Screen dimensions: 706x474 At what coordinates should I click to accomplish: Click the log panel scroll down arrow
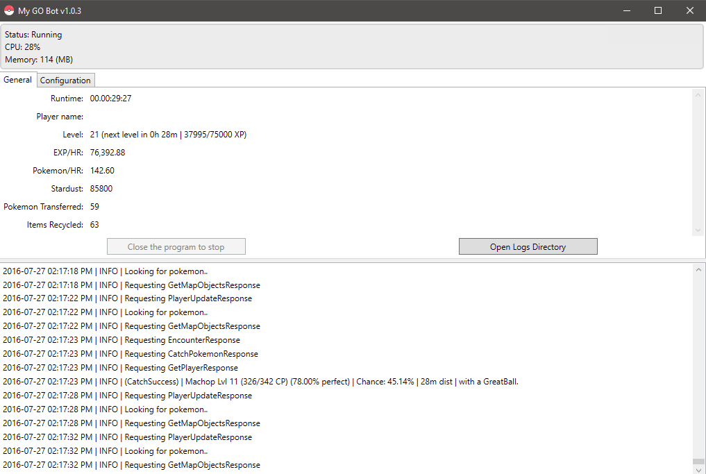pyautogui.click(x=698, y=468)
